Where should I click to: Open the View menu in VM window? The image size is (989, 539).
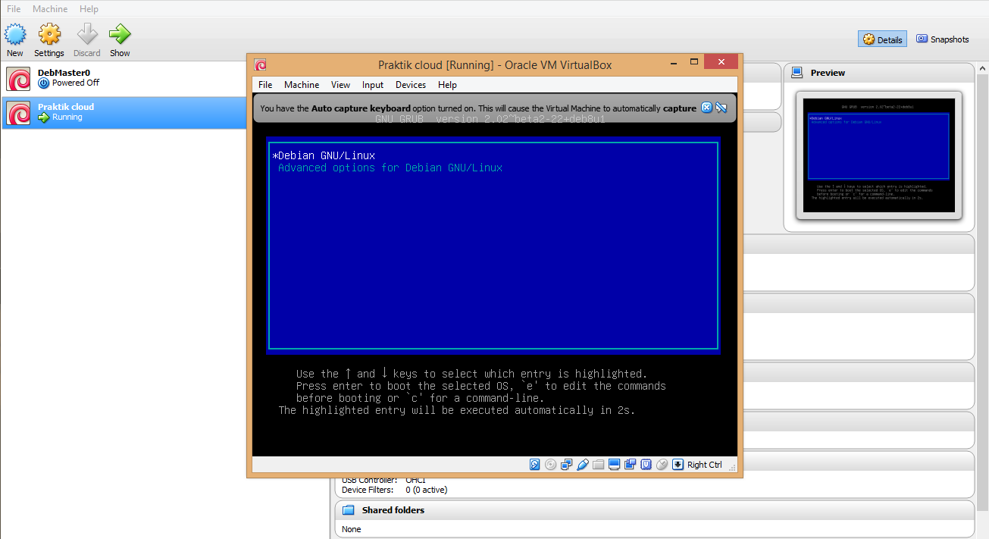340,85
